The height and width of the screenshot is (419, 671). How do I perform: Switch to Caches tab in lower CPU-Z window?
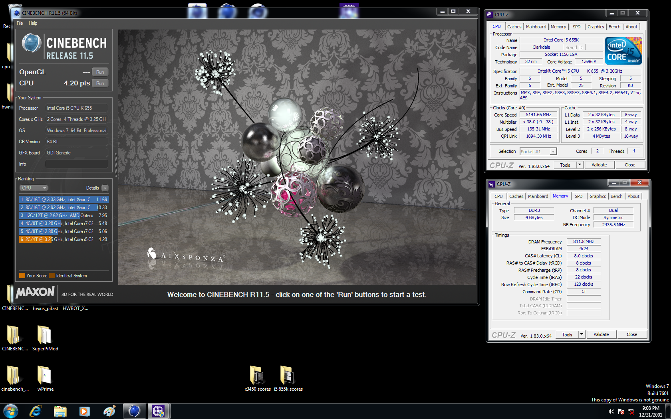point(516,196)
